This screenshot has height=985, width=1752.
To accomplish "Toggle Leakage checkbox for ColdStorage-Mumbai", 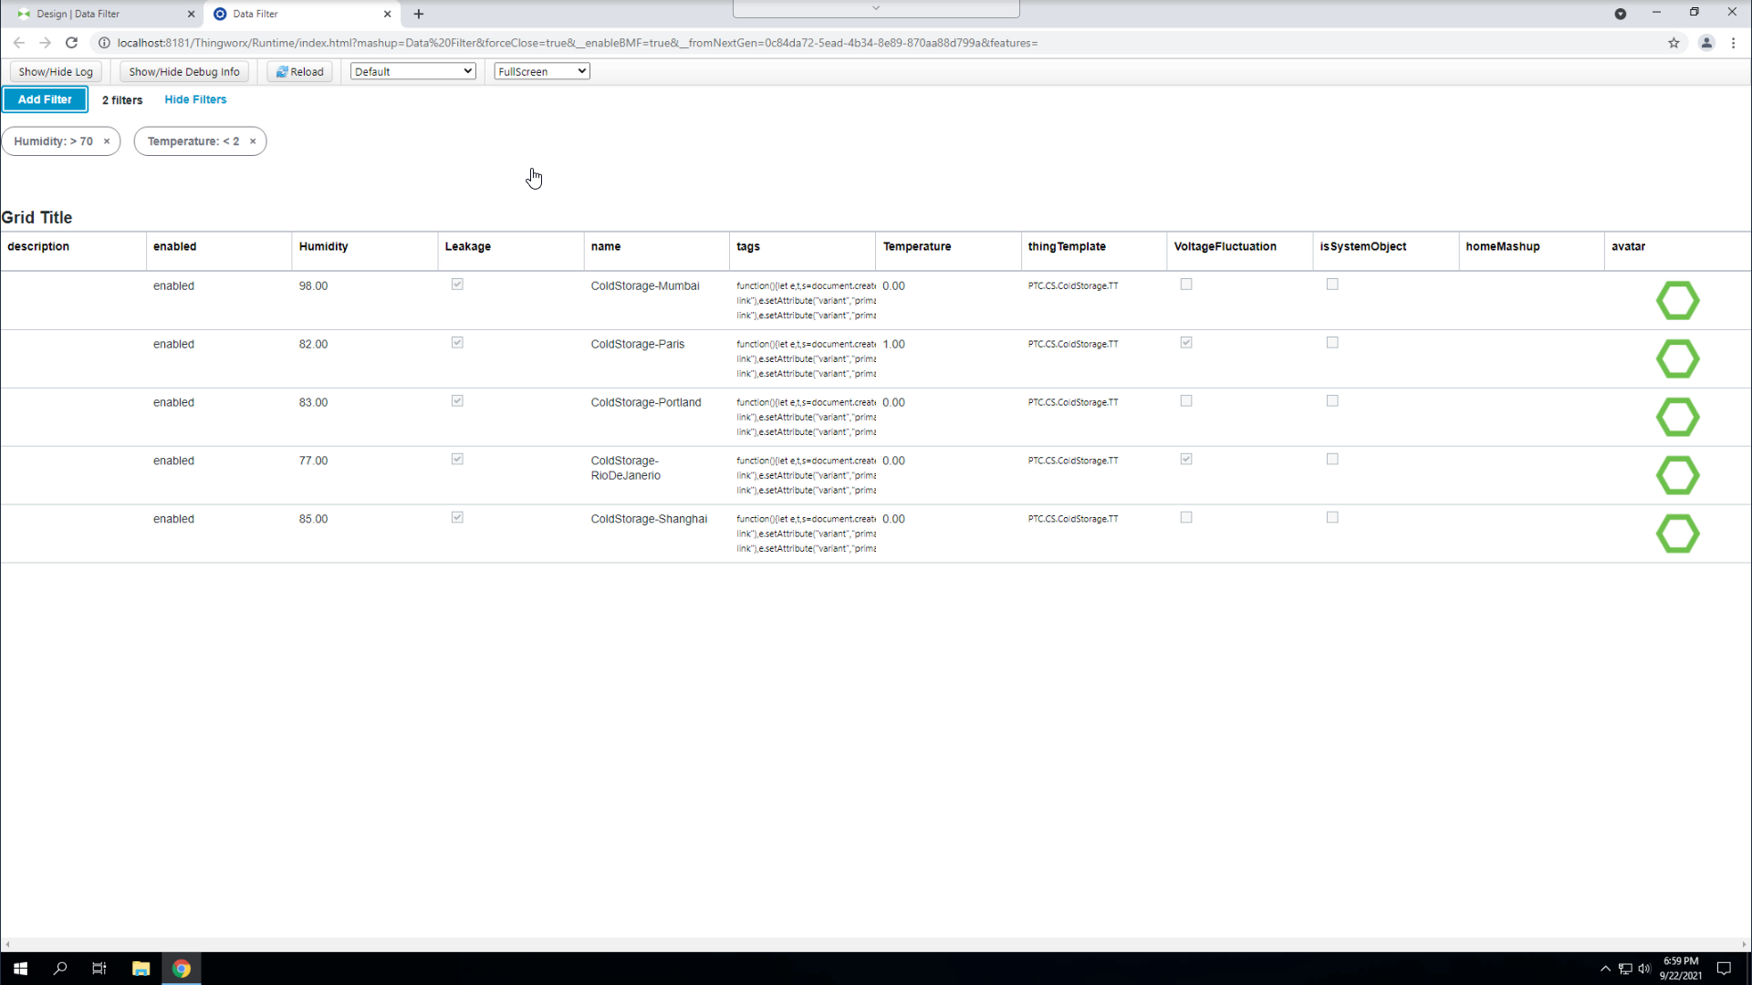I will (457, 285).
